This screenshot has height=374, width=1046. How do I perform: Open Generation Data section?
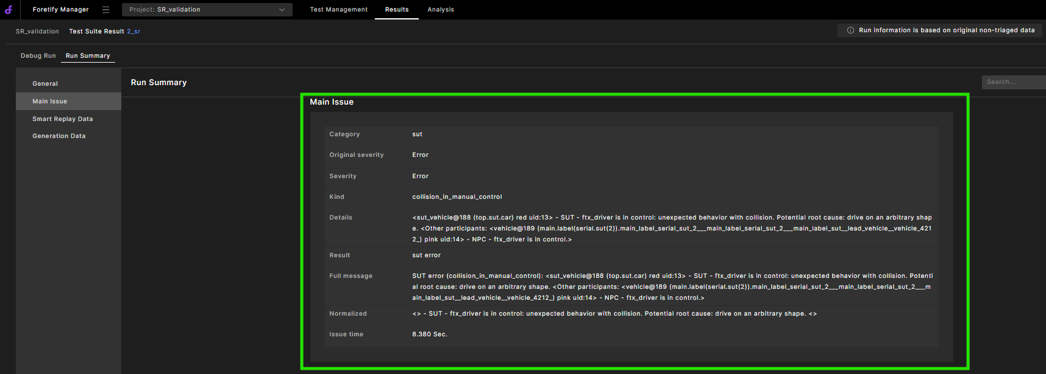59,136
